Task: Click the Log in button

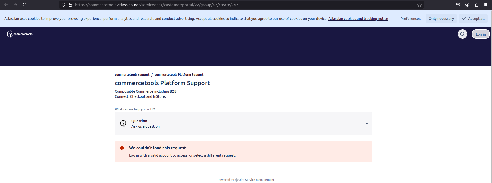Action: click(x=481, y=34)
